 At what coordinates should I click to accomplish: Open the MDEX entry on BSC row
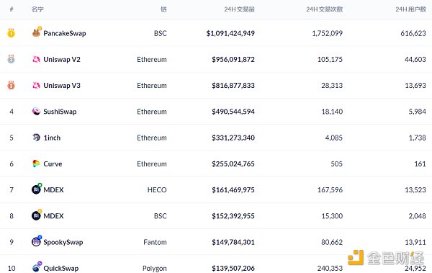coord(53,216)
